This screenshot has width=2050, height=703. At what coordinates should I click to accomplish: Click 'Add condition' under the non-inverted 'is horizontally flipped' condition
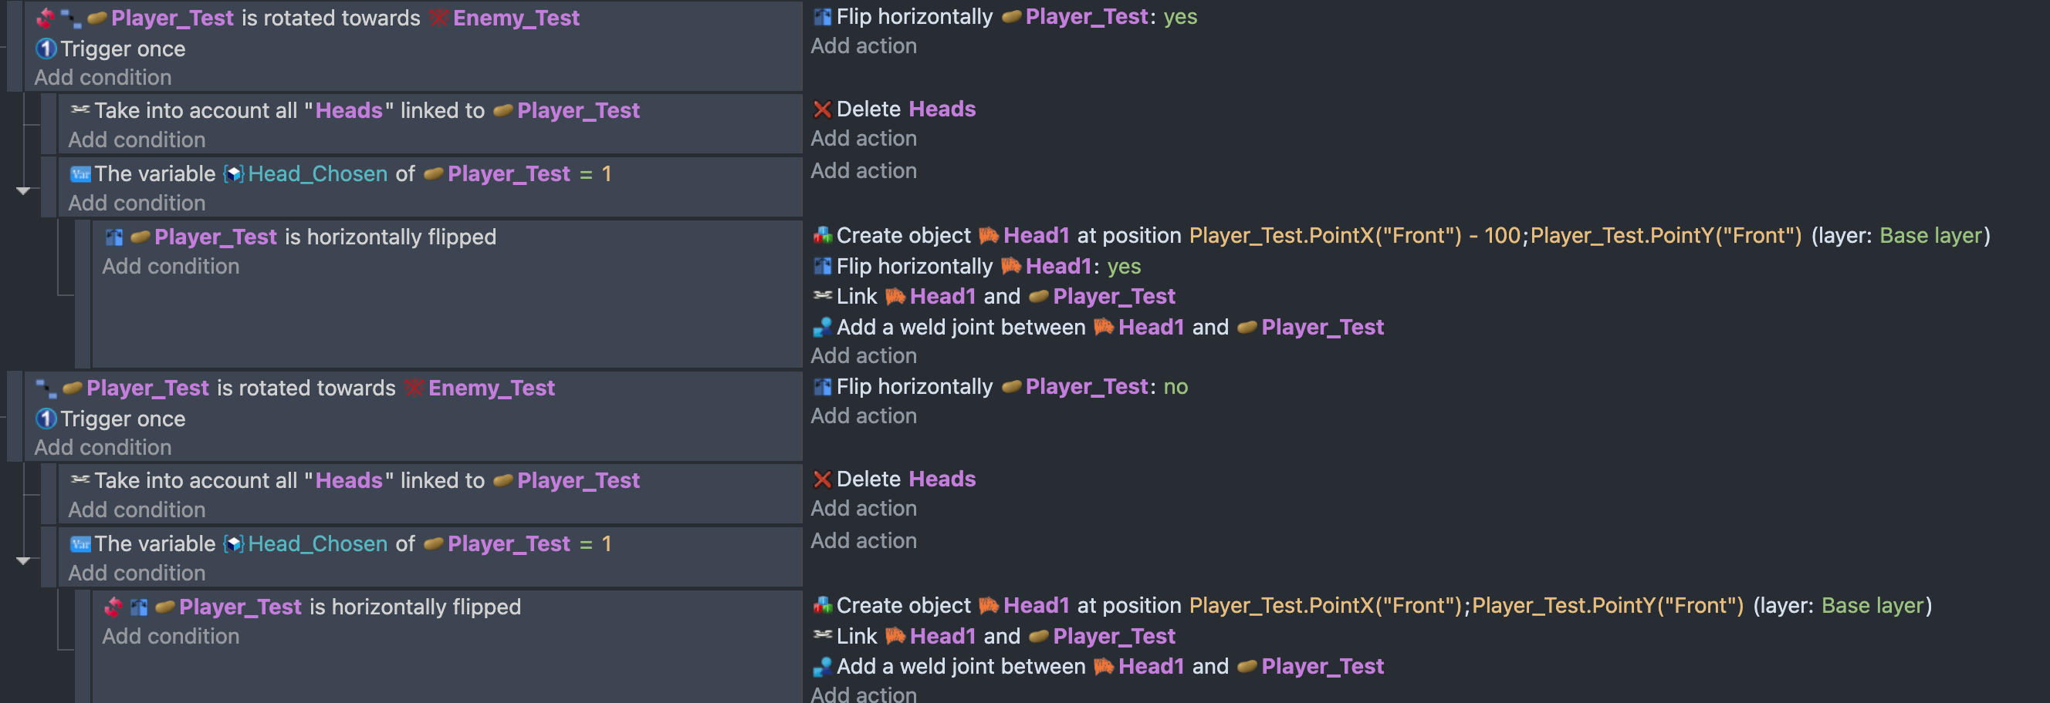click(171, 267)
